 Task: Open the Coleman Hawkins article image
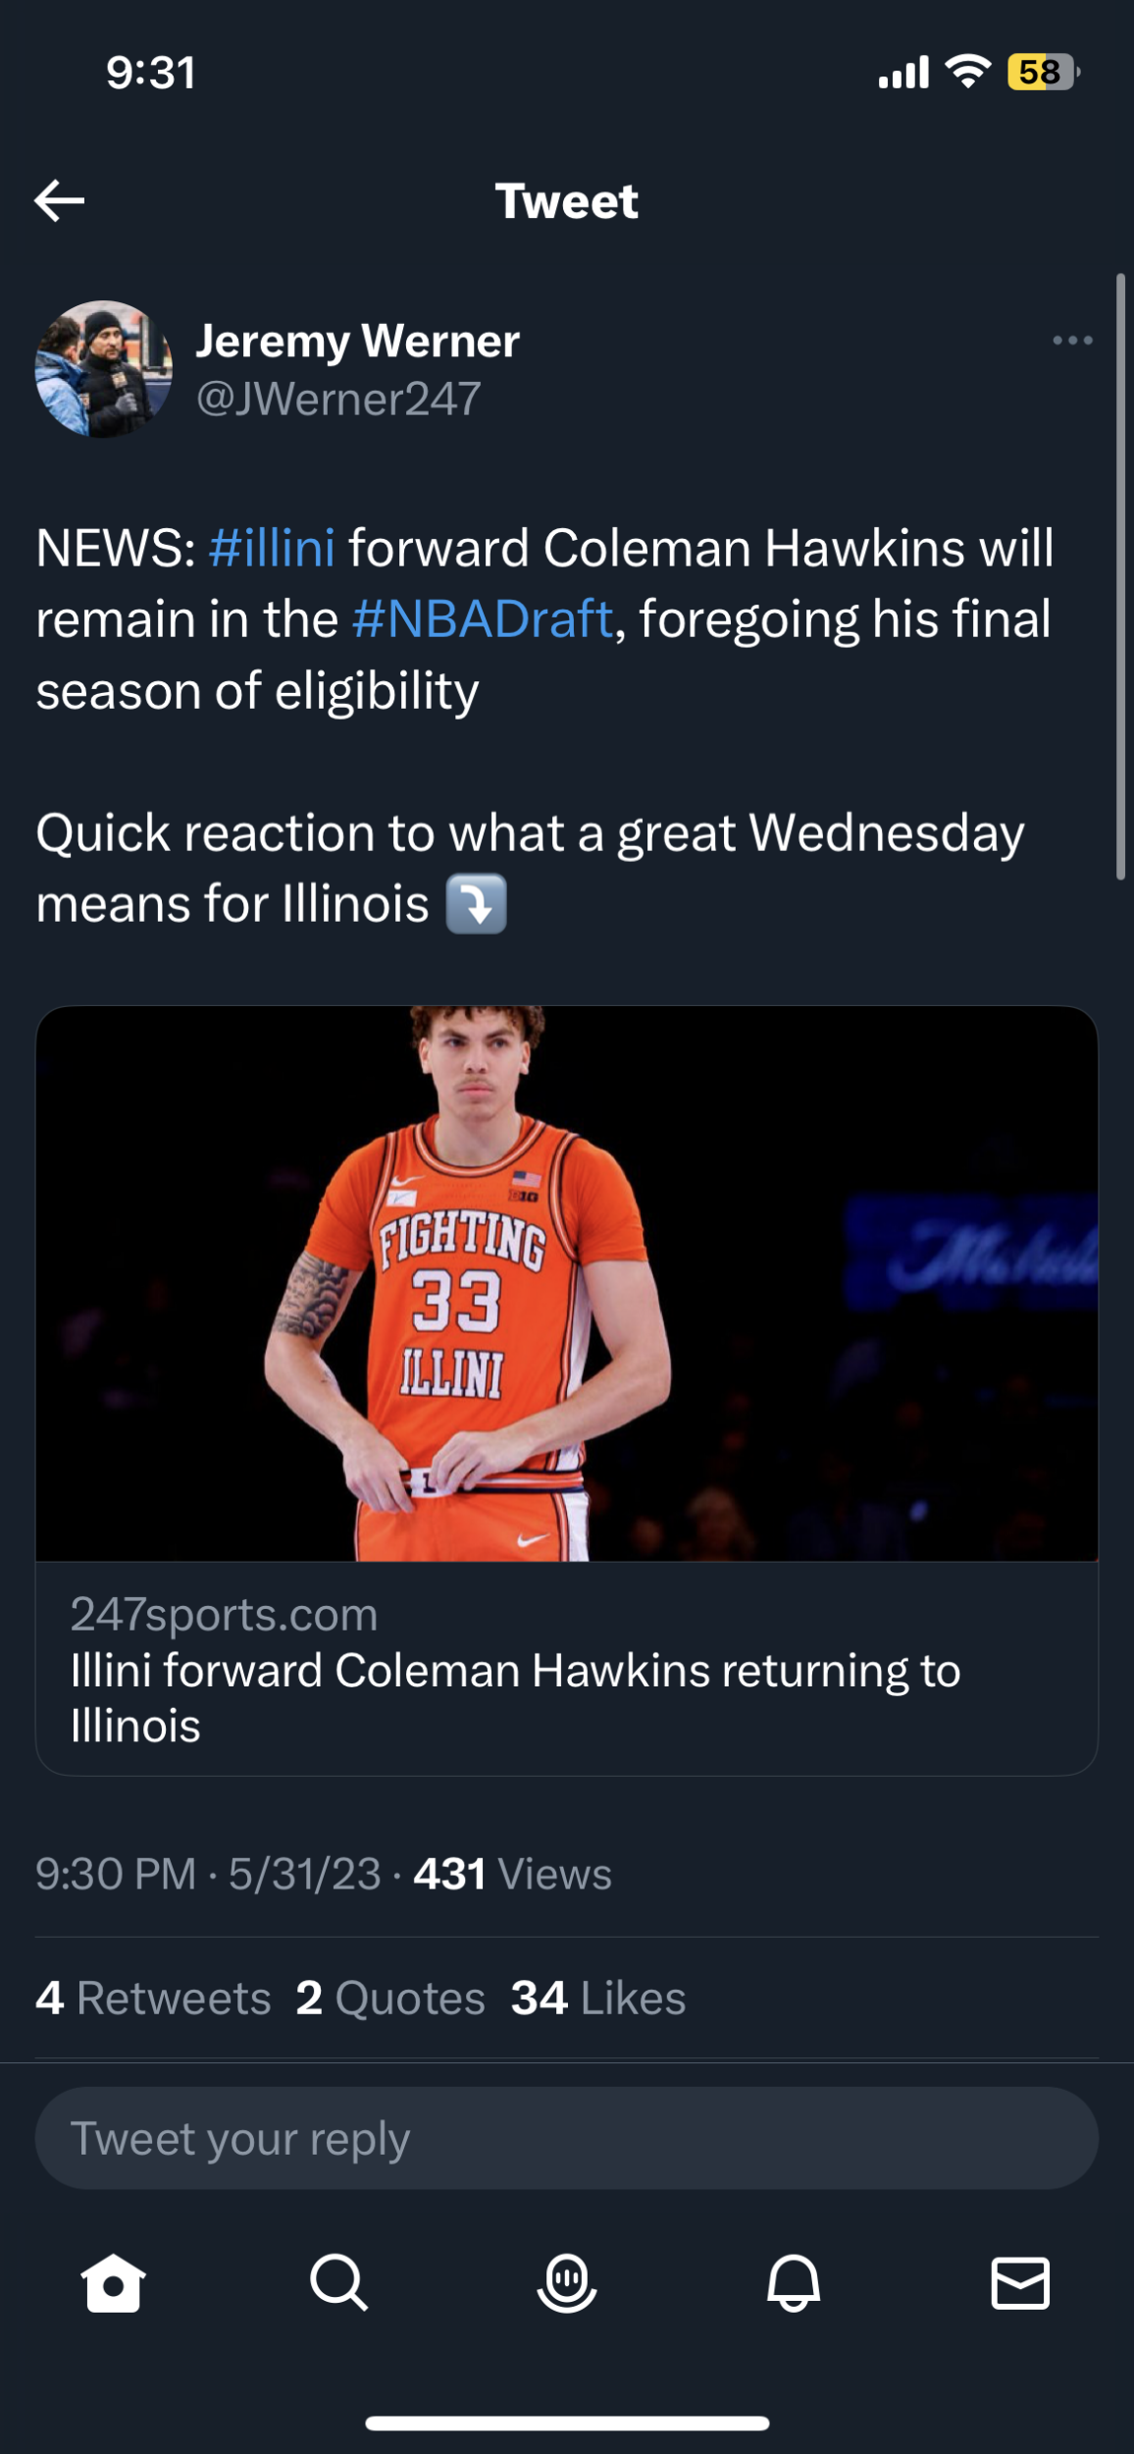click(567, 1283)
